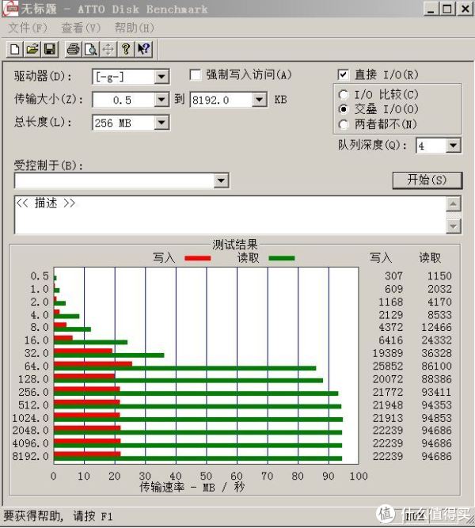This screenshot has width=475, height=528.
Task: Click the read value 1150 in results
Action: tap(439, 276)
